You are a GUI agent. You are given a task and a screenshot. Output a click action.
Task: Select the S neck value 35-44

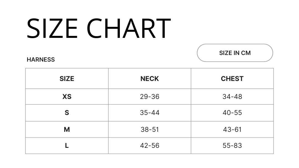click(149, 113)
